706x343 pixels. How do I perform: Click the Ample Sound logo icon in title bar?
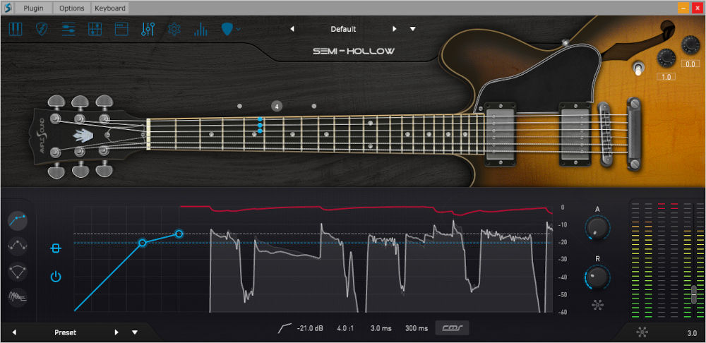pos(8,8)
